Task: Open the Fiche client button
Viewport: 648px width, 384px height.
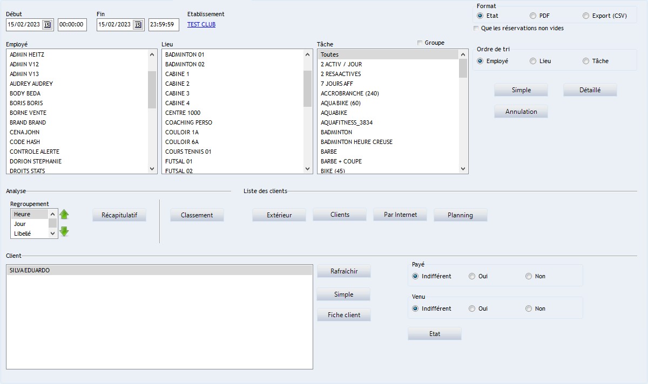Action: [x=344, y=315]
